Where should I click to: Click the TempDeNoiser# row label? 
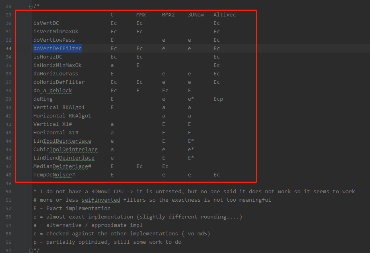tap(54, 175)
